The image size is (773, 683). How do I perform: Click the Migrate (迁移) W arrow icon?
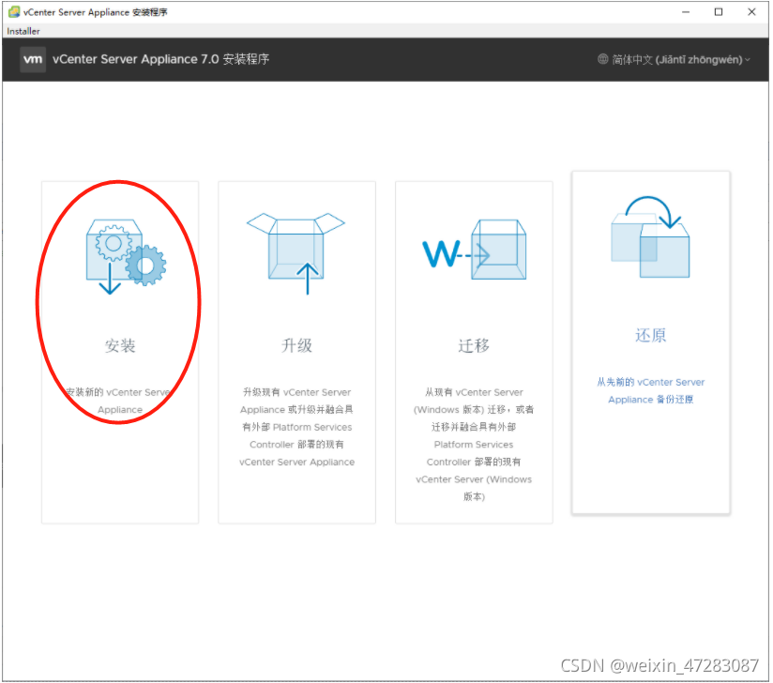point(475,250)
